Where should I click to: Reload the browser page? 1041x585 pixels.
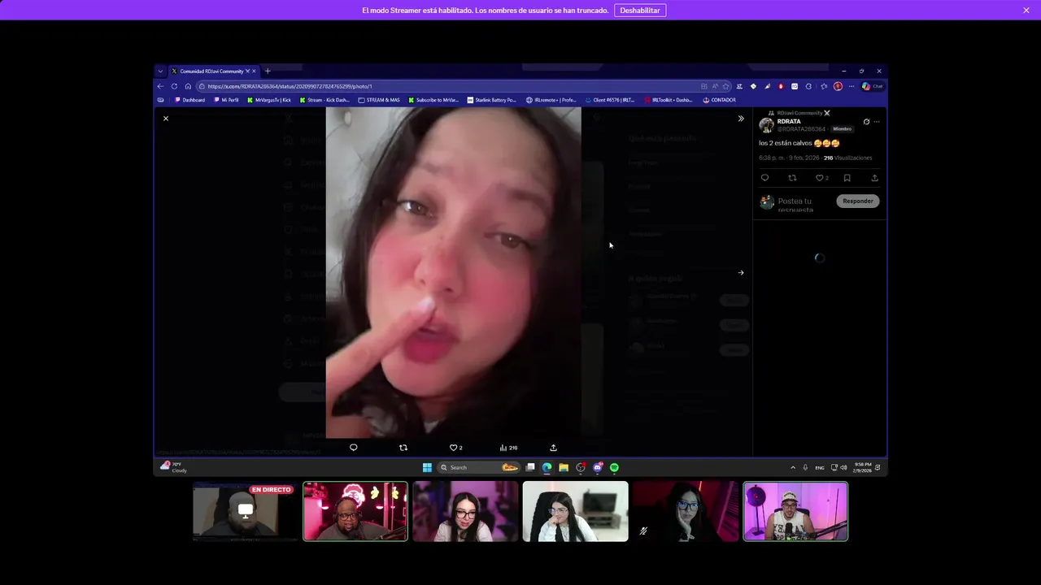[174, 86]
